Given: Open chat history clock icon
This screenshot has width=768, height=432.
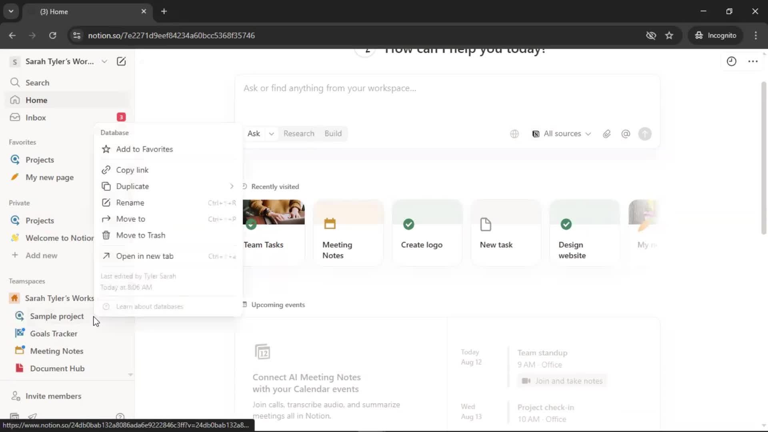Looking at the screenshot, I should [731, 61].
